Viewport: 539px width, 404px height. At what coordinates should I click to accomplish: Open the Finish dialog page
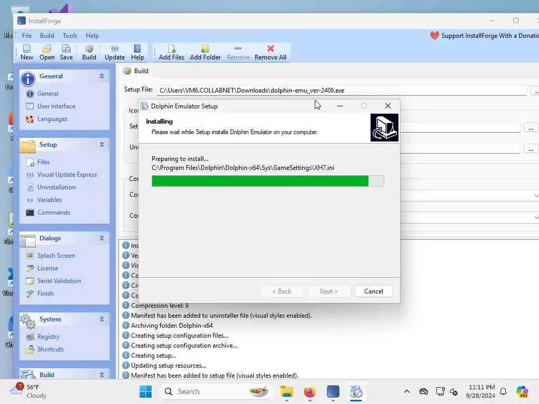pyautogui.click(x=45, y=294)
